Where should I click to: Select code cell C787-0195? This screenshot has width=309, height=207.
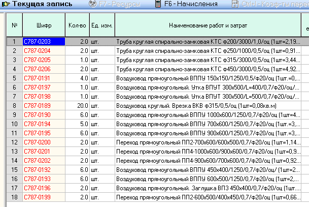coord(44,133)
